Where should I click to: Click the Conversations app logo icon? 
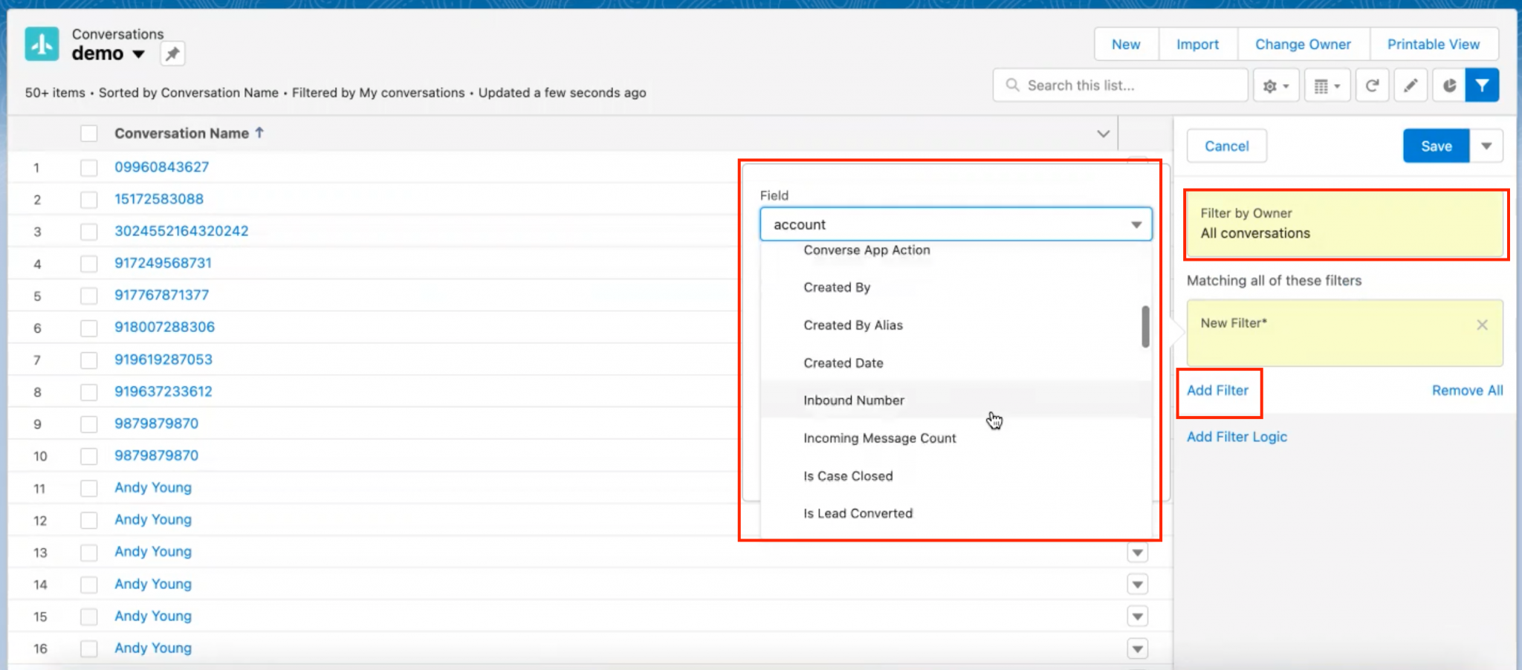41,43
